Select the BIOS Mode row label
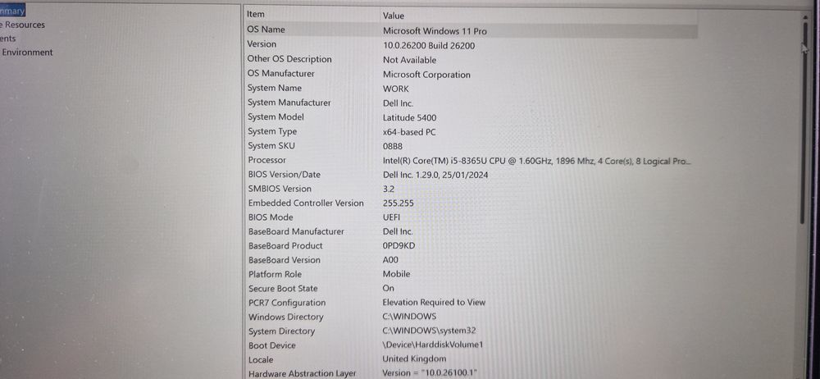Image resolution: width=820 pixels, height=379 pixels. 271,217
